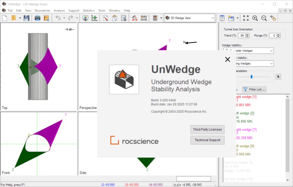
Task: Click the scroll down arrow of wedge list
Action: [x=287, y=180]
